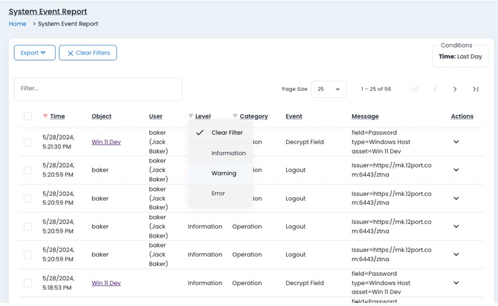498x306 pixels.
Task: Choose Error from the Level filter menu
Action: (218, 193)
